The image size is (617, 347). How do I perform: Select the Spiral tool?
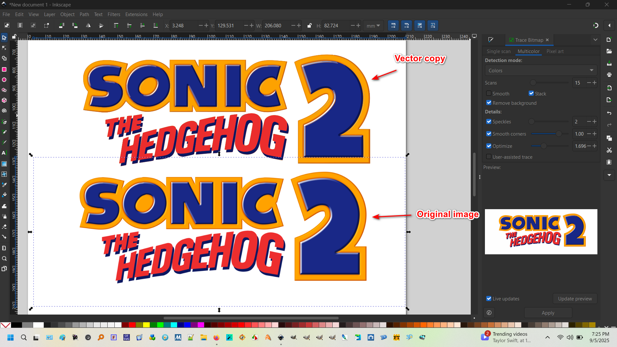(x=4, y=111)
